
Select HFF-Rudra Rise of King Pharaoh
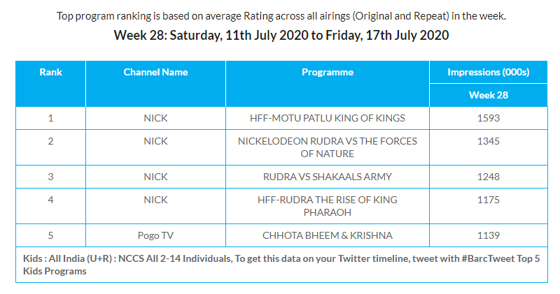[327, 206]
